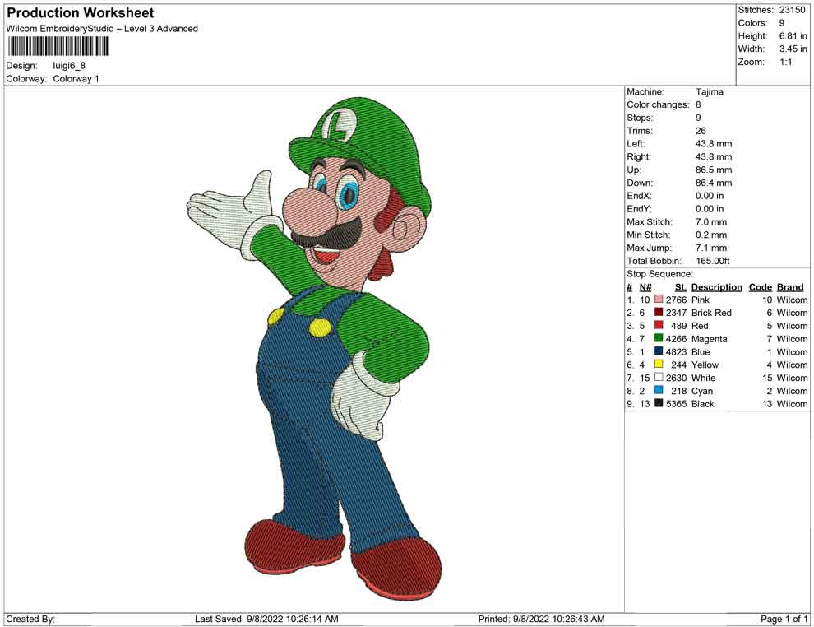814x627 pixels.
Task: Click the Up value 86.5 mm
Action: [714, 170]
